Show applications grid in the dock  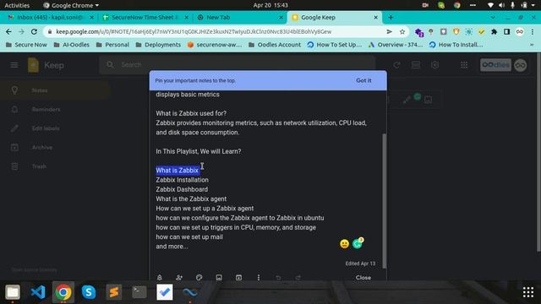(527, 292)
